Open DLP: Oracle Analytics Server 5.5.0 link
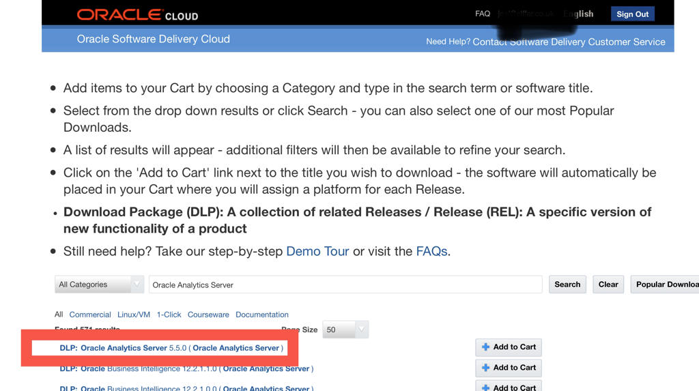Image resolution: width=699 pixels, height=391 pixels. [171, 348]
